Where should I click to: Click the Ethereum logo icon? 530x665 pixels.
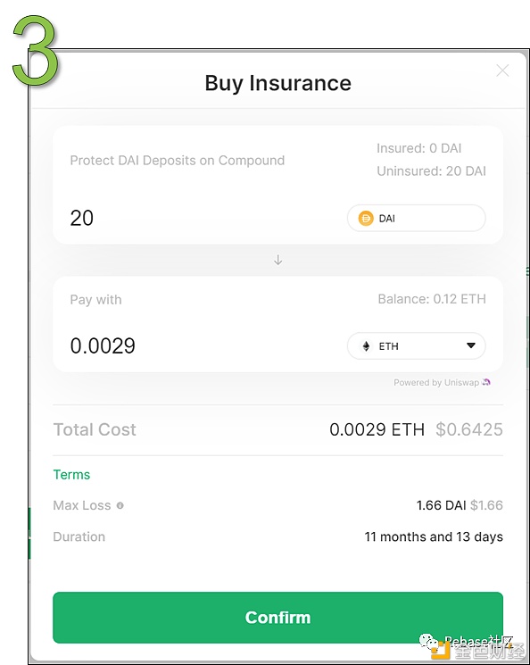366,346
